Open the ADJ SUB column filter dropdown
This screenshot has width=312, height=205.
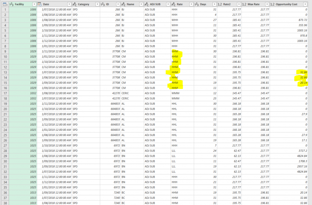click(168, 4)
